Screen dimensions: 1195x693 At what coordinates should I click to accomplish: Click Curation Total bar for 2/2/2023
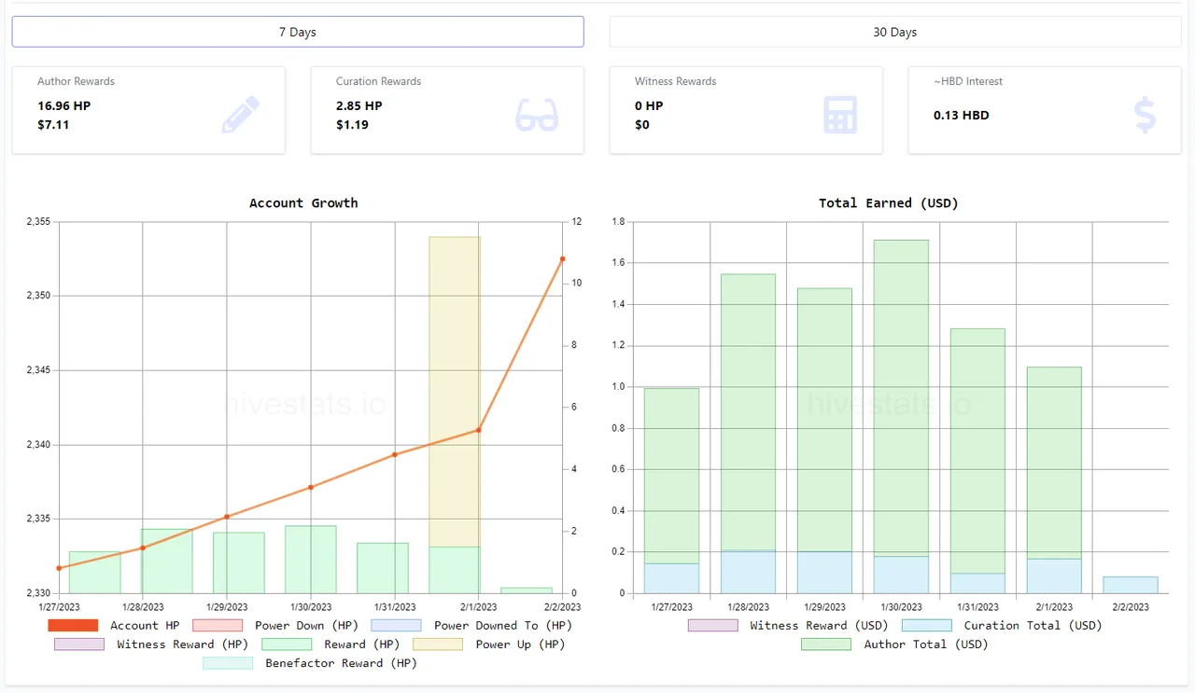click(1131, 585)
